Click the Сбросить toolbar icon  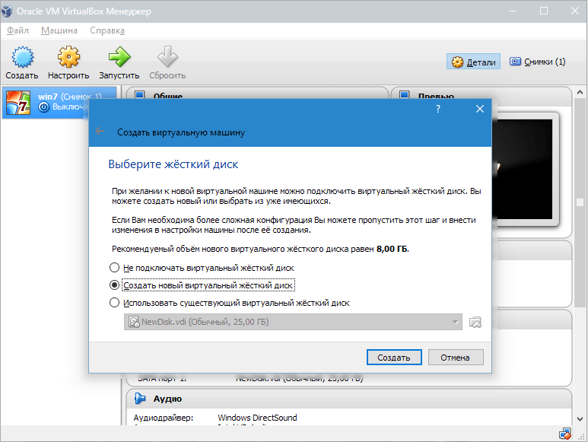click(167, 58)
